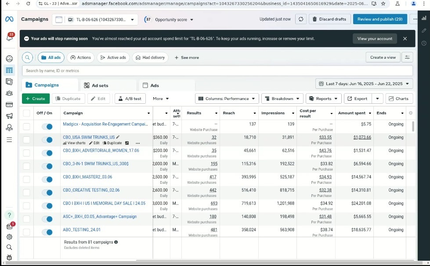430x266 pixels.
Task: Open the Charts button
Action: pos(399,98)
